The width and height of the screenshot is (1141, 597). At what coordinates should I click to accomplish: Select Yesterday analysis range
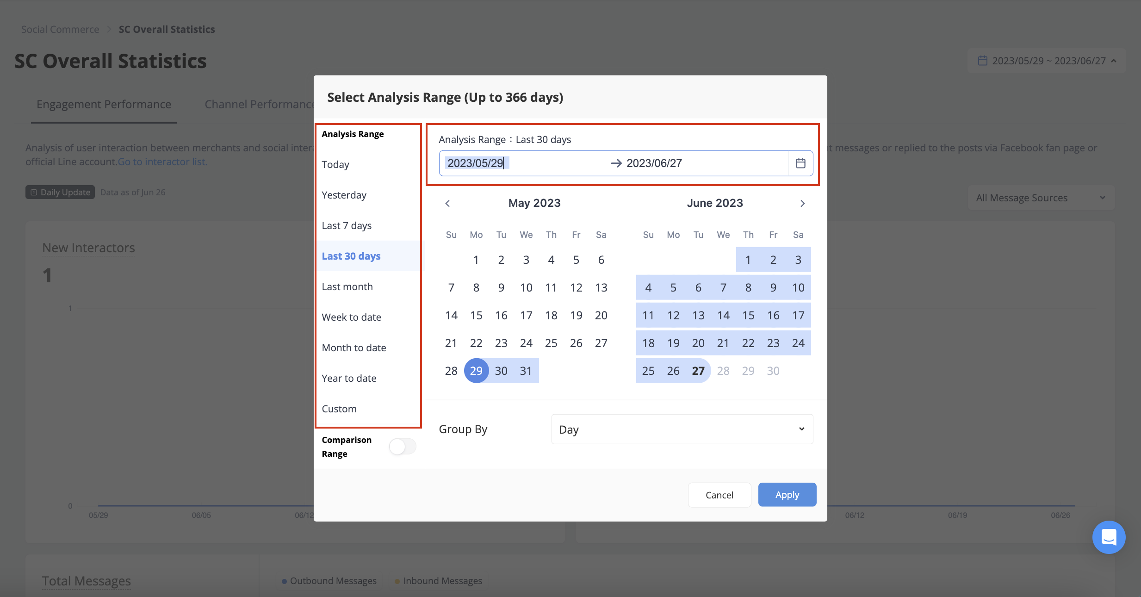(x=368, y=195)
